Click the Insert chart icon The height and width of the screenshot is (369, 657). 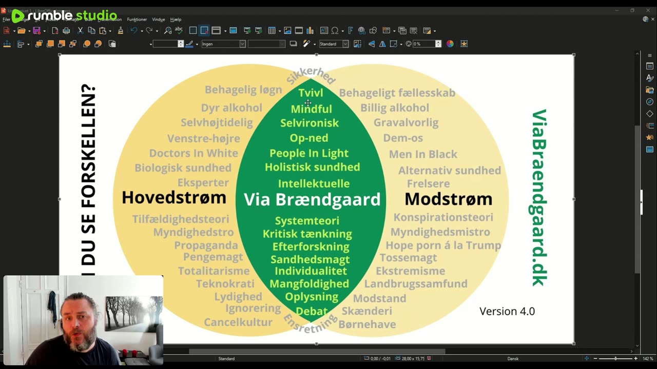click(x=310, y=31)
